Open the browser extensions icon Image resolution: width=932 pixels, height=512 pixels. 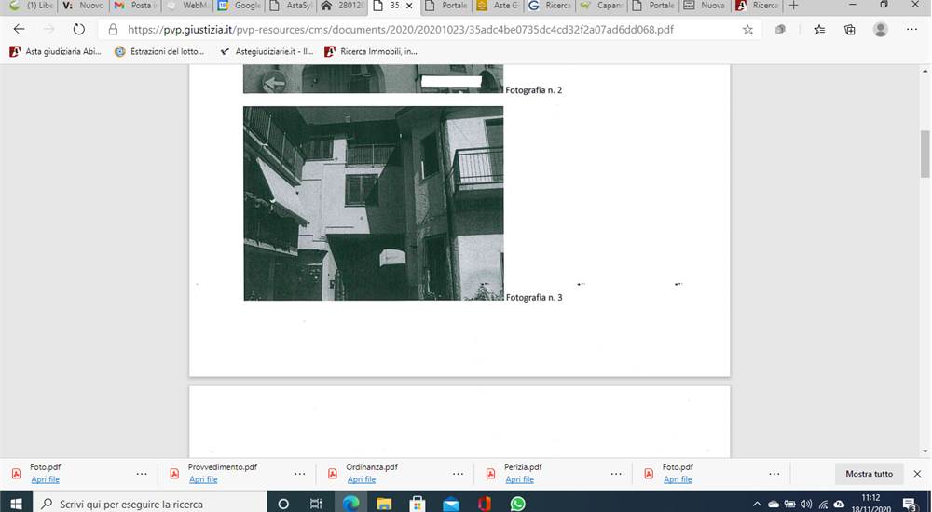point(780,29)
